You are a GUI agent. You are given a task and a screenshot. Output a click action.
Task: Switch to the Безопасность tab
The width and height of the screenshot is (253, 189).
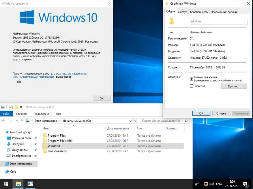tap(199, 12)
